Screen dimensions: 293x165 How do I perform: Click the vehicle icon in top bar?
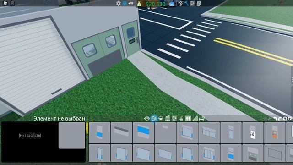(131, 3)
